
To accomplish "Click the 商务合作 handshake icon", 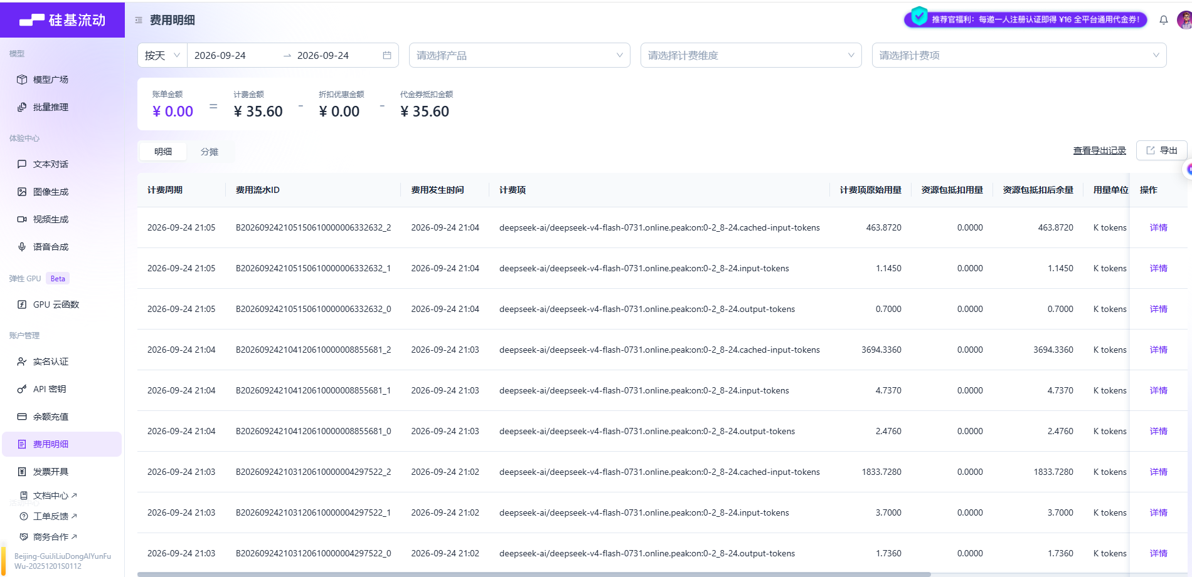I will click(x=24, y=537).
